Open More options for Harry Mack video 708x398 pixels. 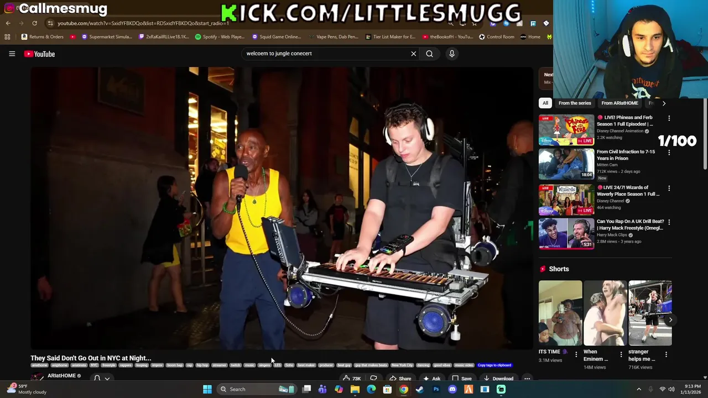pos(669,222)
